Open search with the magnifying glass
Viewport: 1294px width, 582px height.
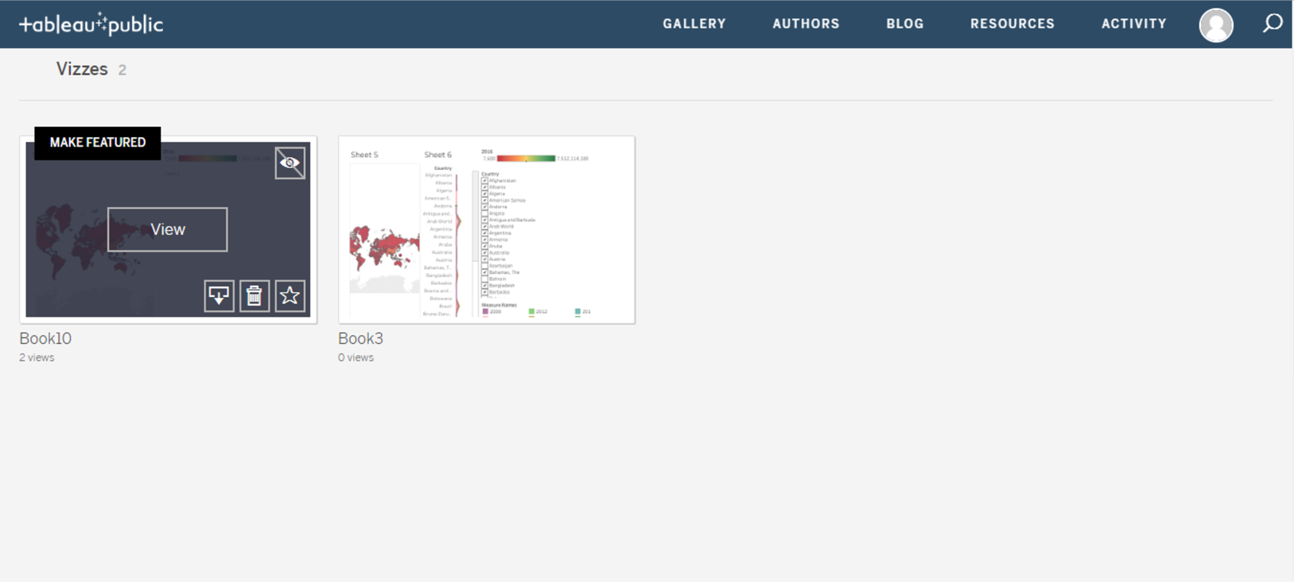[x=1273, y=23]
